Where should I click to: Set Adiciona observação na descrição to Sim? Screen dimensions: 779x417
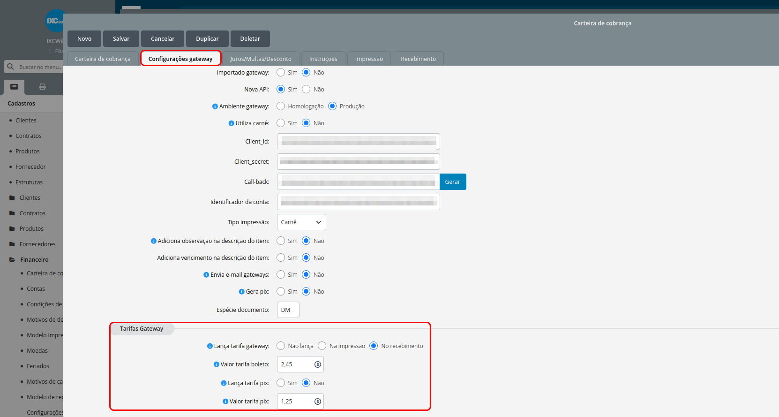(281, 241)
